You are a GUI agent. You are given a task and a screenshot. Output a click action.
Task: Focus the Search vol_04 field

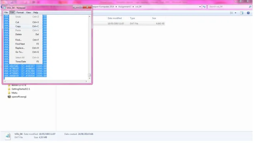(x=228, y=7)
